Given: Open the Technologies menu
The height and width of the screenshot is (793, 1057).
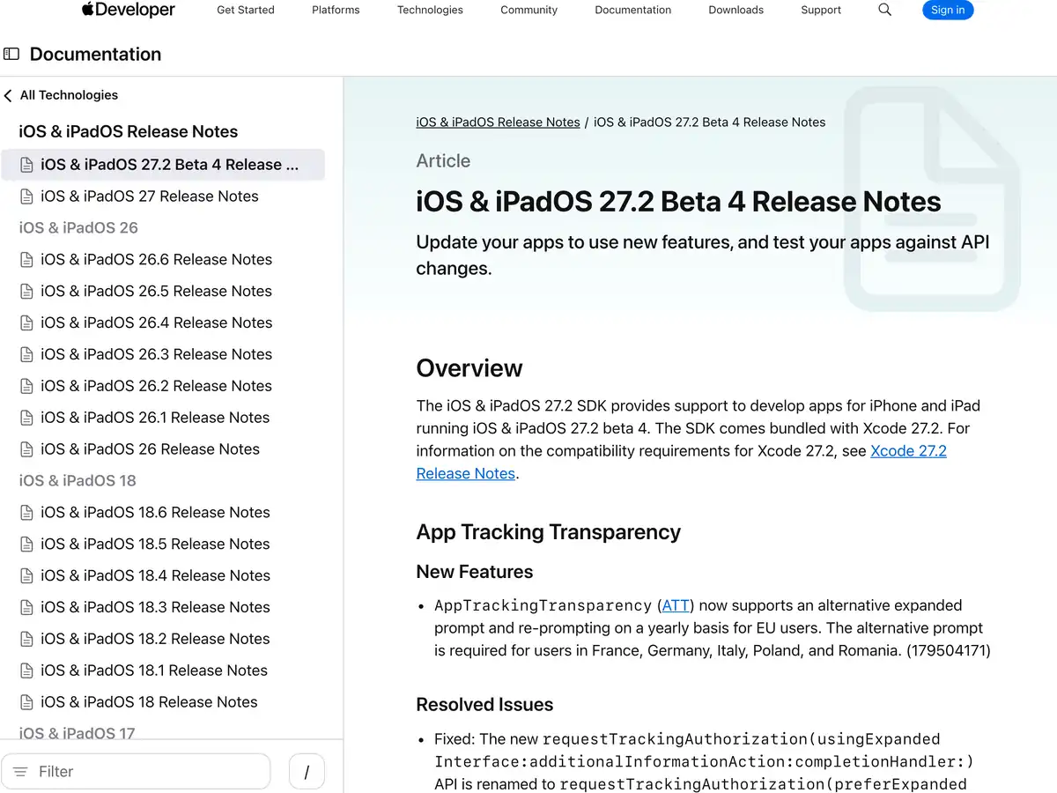Looking at the screenshot, I should coord(430,11).
